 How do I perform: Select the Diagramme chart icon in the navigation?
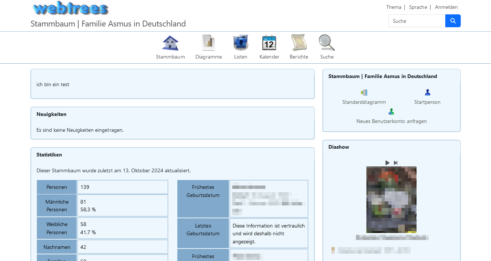(x=208, y=42)
